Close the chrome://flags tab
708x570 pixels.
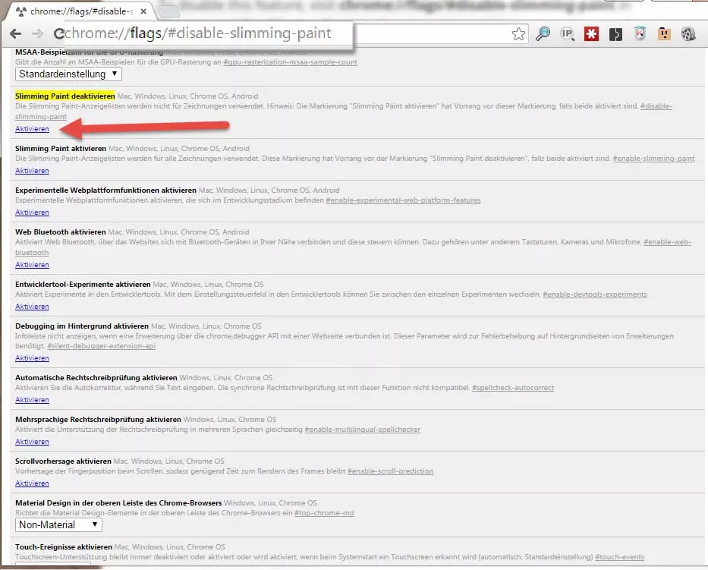pyautogui.click(x=143, y=11)
